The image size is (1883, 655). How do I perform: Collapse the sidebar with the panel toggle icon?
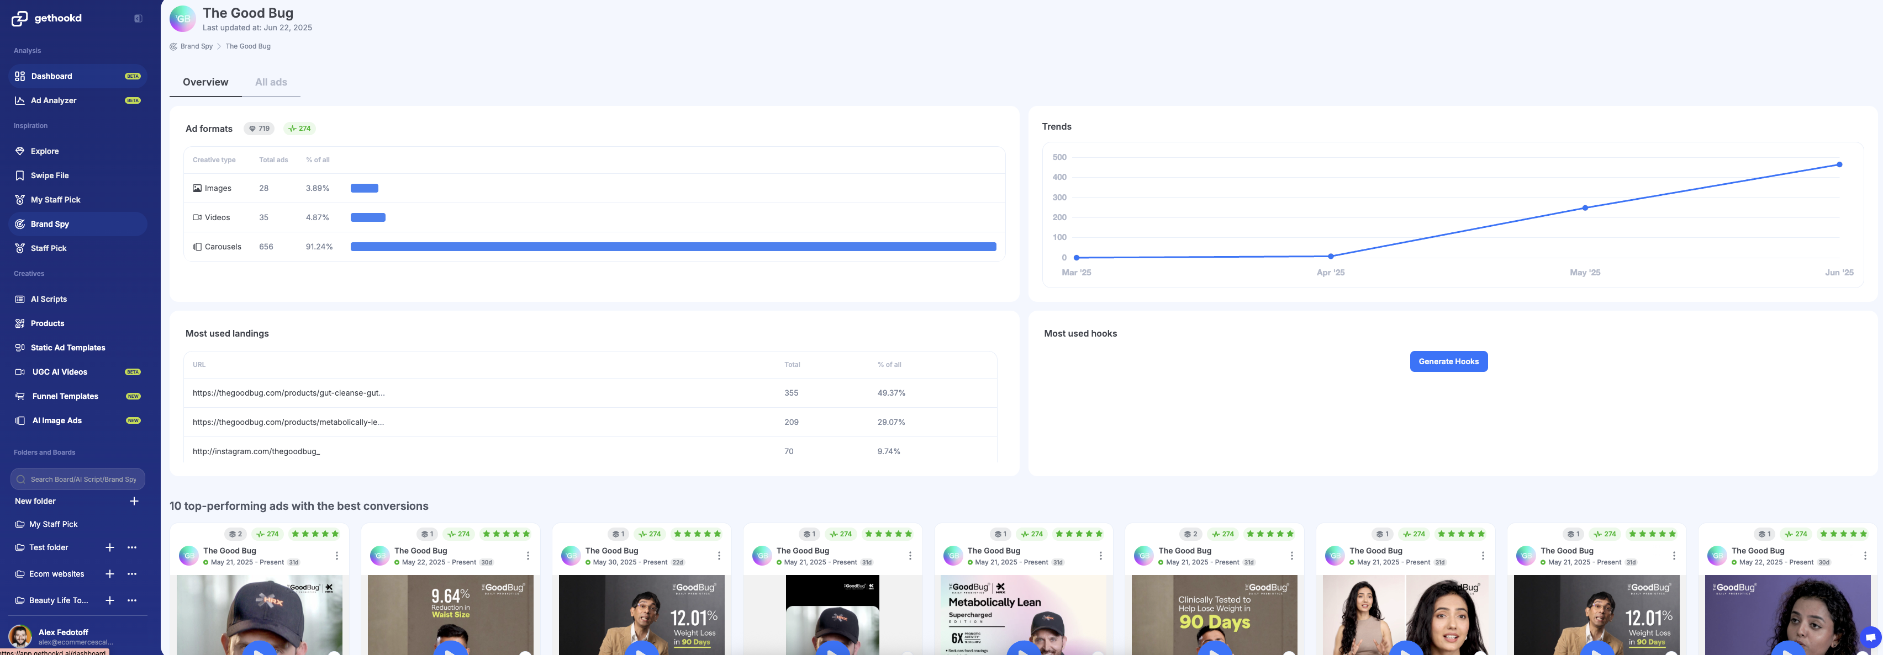[138, 18]
